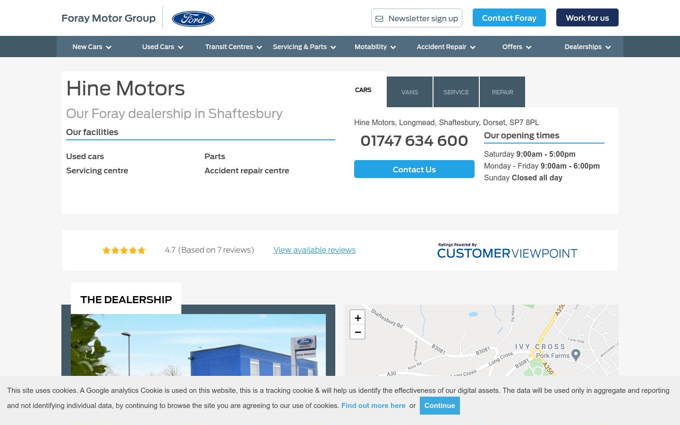Viewport: 680px width, 425px height.
Task: Accept cookies with the Continue button
Action: [x=440, y=406]
